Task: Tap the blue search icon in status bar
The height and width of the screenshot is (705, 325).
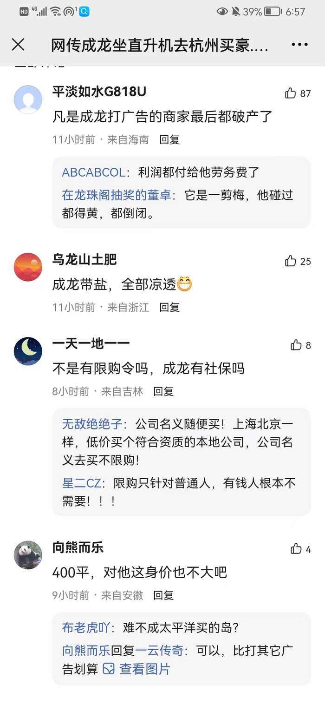Action: [x=84, y=12]
